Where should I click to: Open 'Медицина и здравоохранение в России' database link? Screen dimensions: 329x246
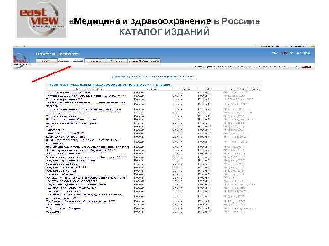111,85
